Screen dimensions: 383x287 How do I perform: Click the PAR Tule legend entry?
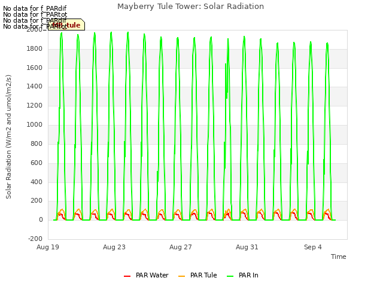197,275
